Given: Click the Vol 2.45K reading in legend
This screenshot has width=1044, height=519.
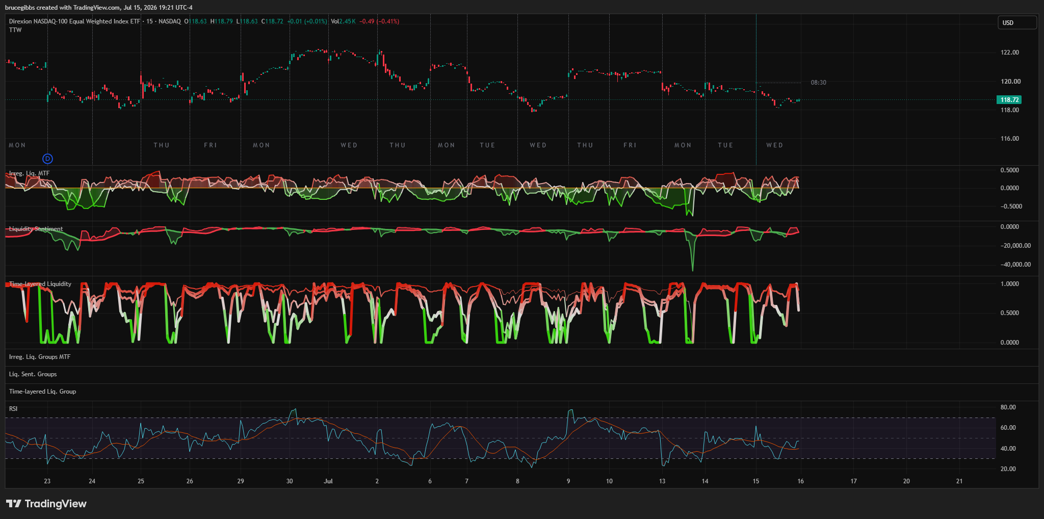Looking at the screenshot, I should (x=344, y=21).
